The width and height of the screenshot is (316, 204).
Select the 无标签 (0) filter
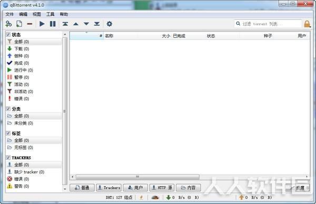[34, 147]
